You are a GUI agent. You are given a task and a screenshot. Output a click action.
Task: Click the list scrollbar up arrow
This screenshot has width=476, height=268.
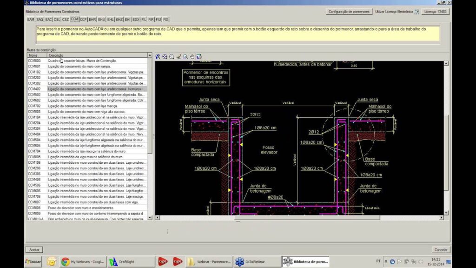pyautogui.click(x=150, y=55)
